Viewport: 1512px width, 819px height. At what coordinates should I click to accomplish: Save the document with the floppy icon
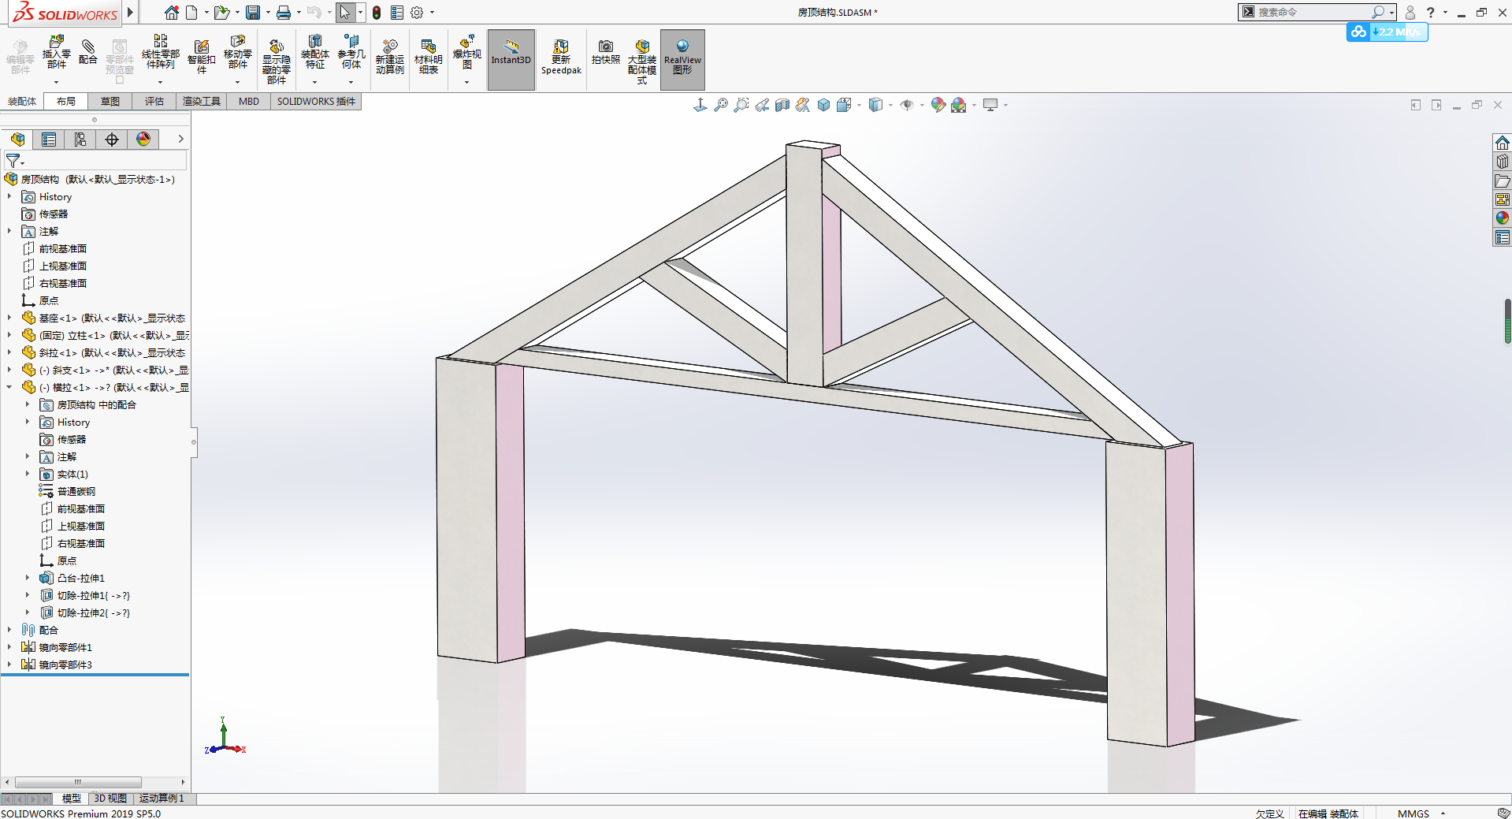(253, 13)
